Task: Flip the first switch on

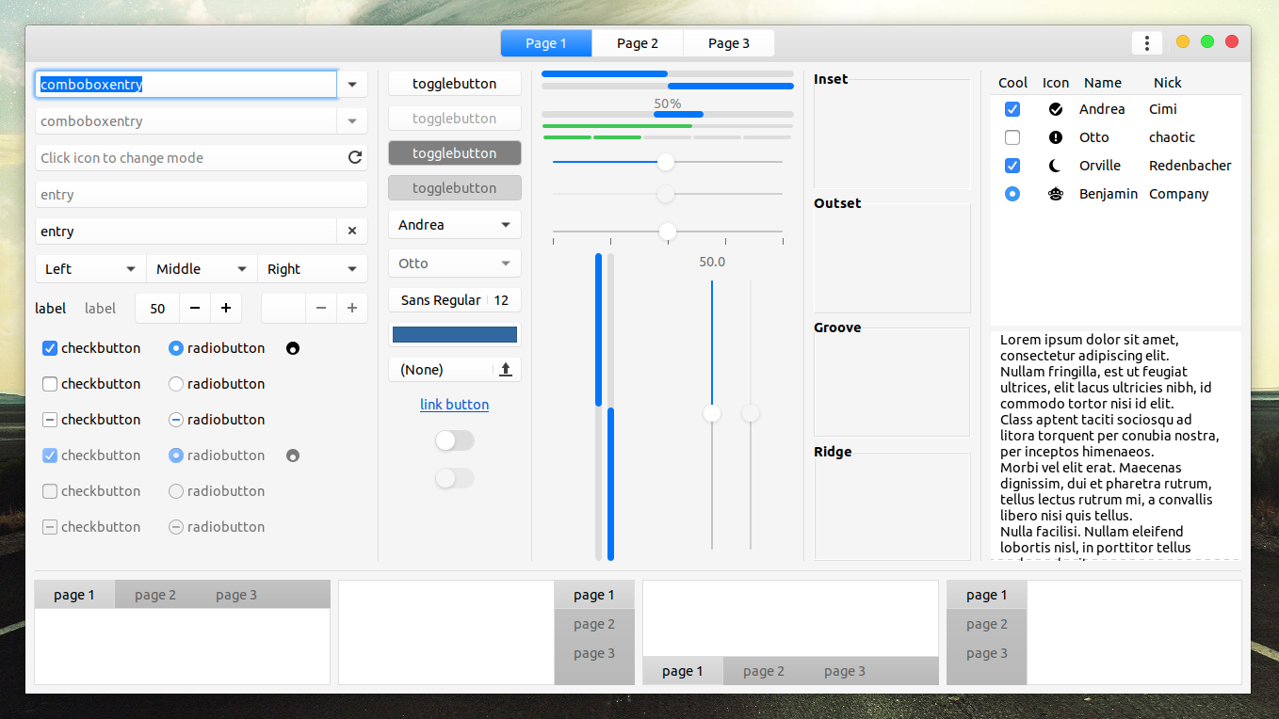Action: click(454, 439)
